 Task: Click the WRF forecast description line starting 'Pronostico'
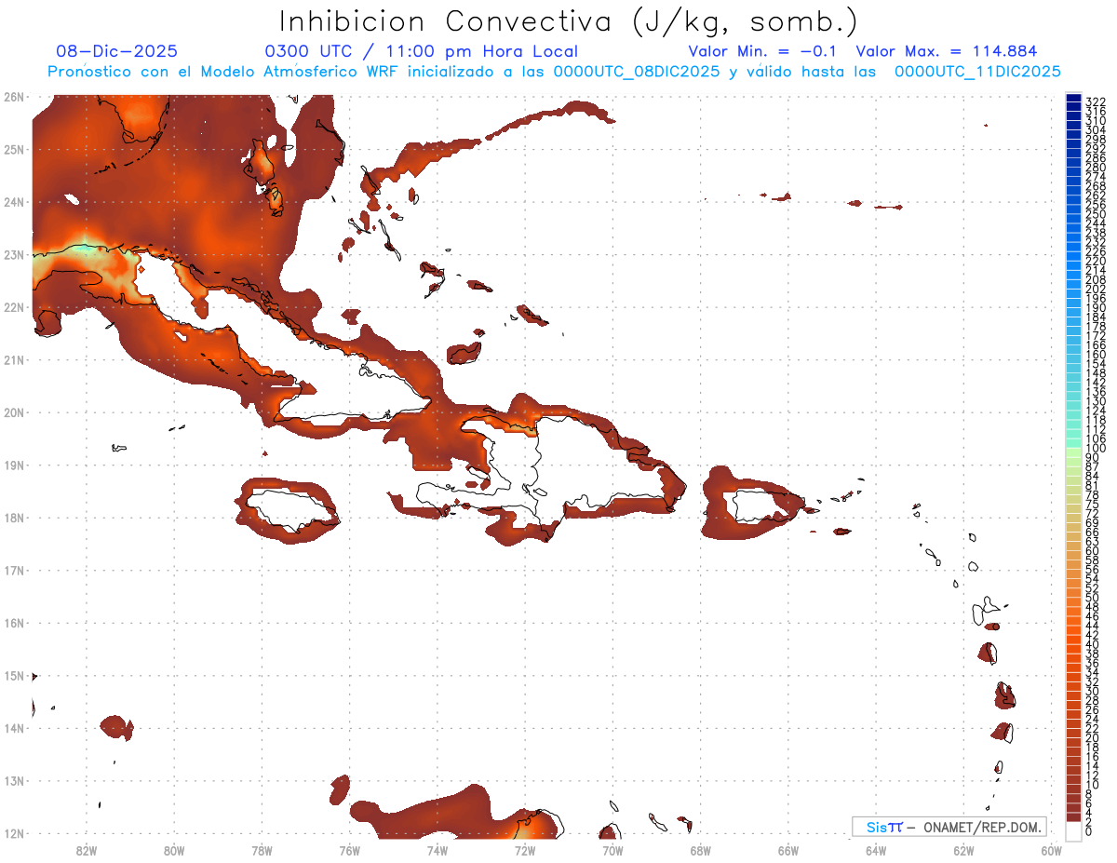554,72
